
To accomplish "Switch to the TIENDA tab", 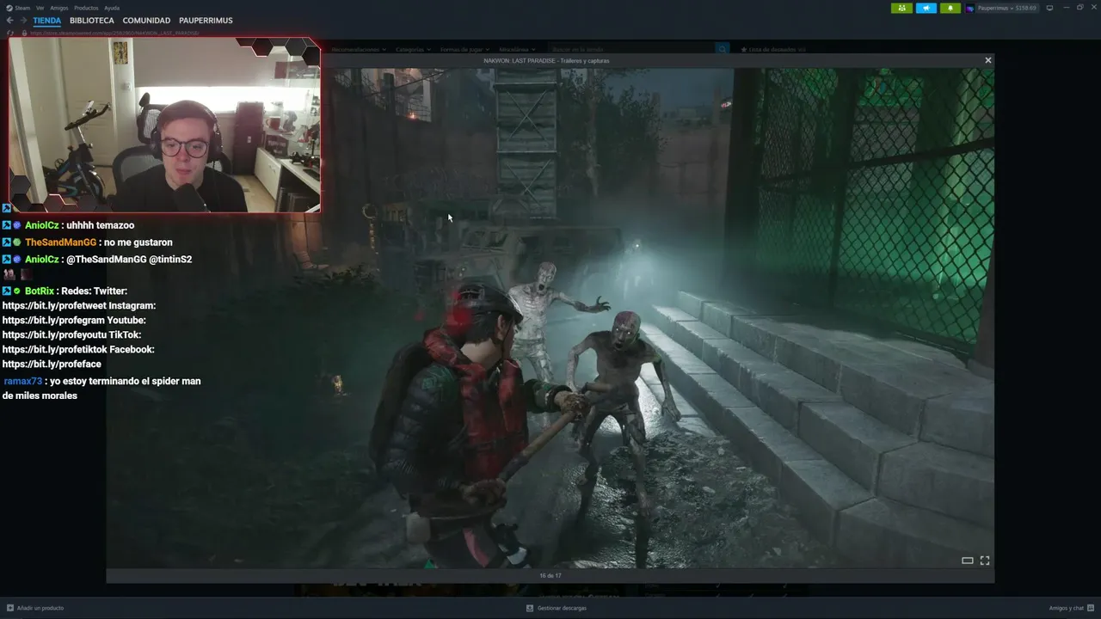I will [x=47, y=20].
